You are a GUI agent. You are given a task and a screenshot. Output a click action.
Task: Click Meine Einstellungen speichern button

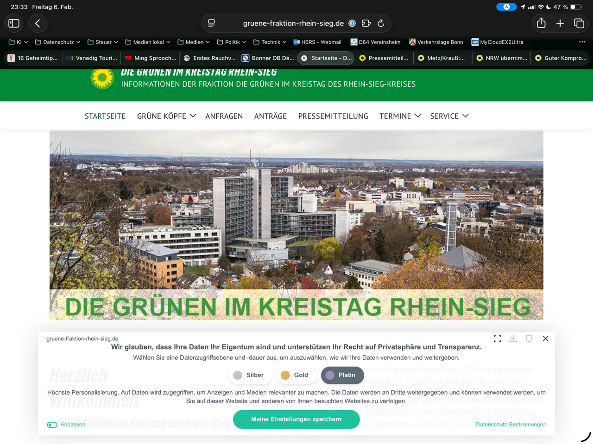[296, 419]
